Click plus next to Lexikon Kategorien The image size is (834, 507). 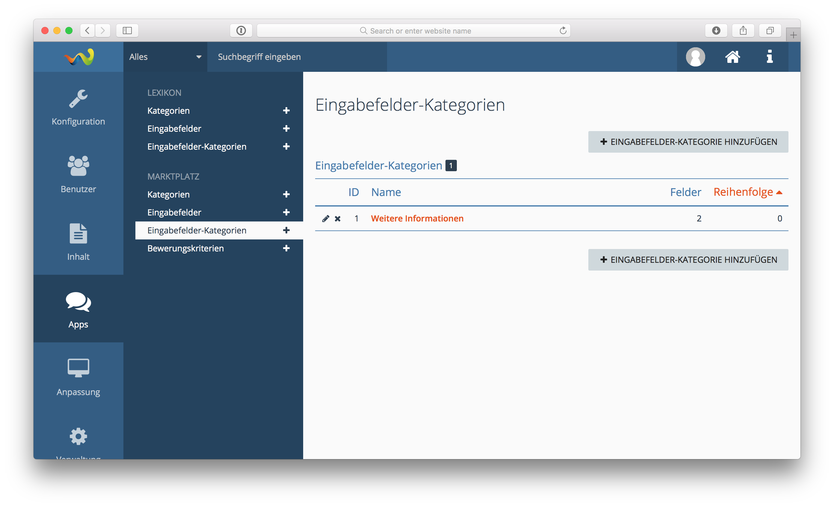286,111
